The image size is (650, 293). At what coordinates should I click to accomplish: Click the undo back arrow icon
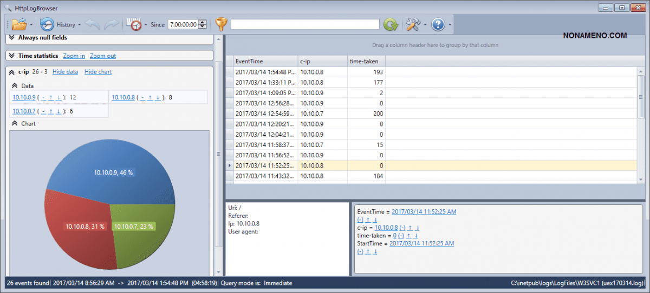(x=93, y=24)
